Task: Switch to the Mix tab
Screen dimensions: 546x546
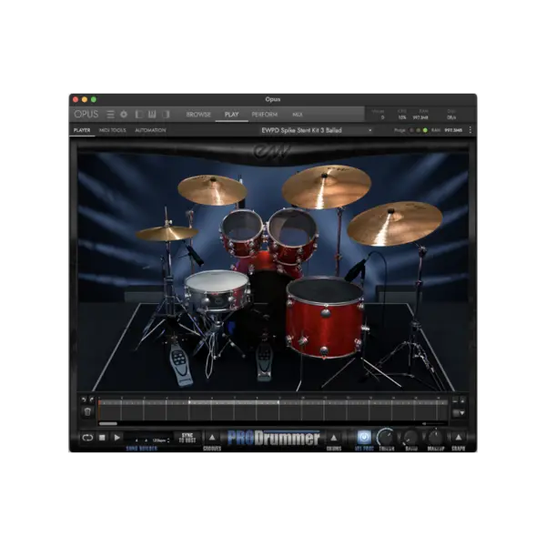Action: coord(298,115)
